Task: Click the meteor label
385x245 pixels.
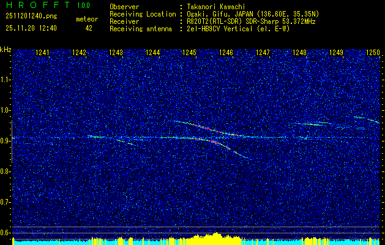Action: [87, 19]
